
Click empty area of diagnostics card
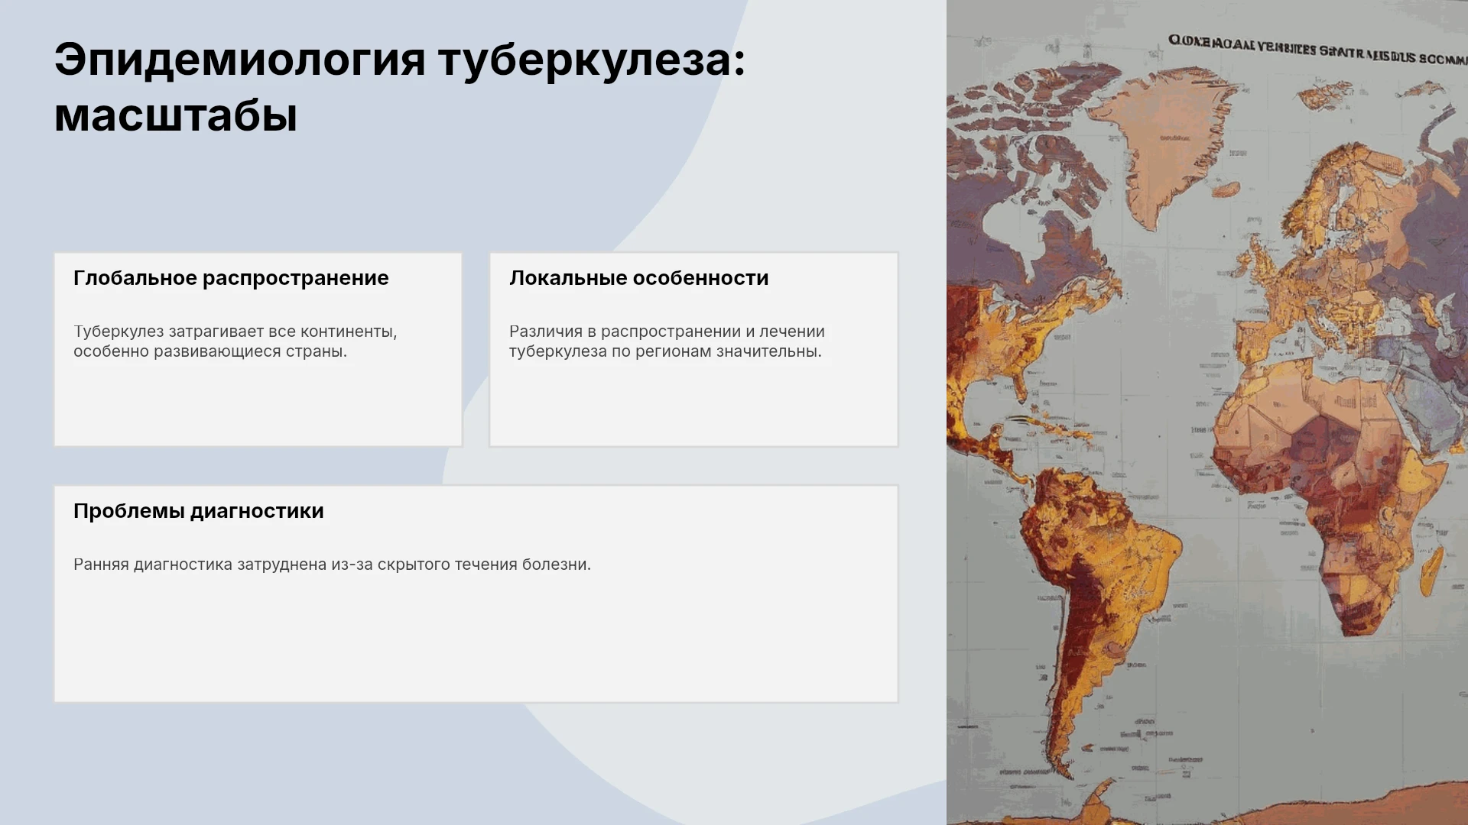pyautogui.click(x=476, y=642)
